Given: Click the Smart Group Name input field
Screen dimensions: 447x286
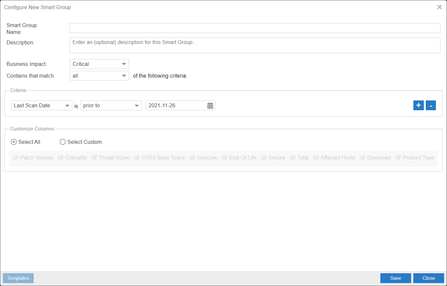Looking at the screenshot, I should coord(255,28).
